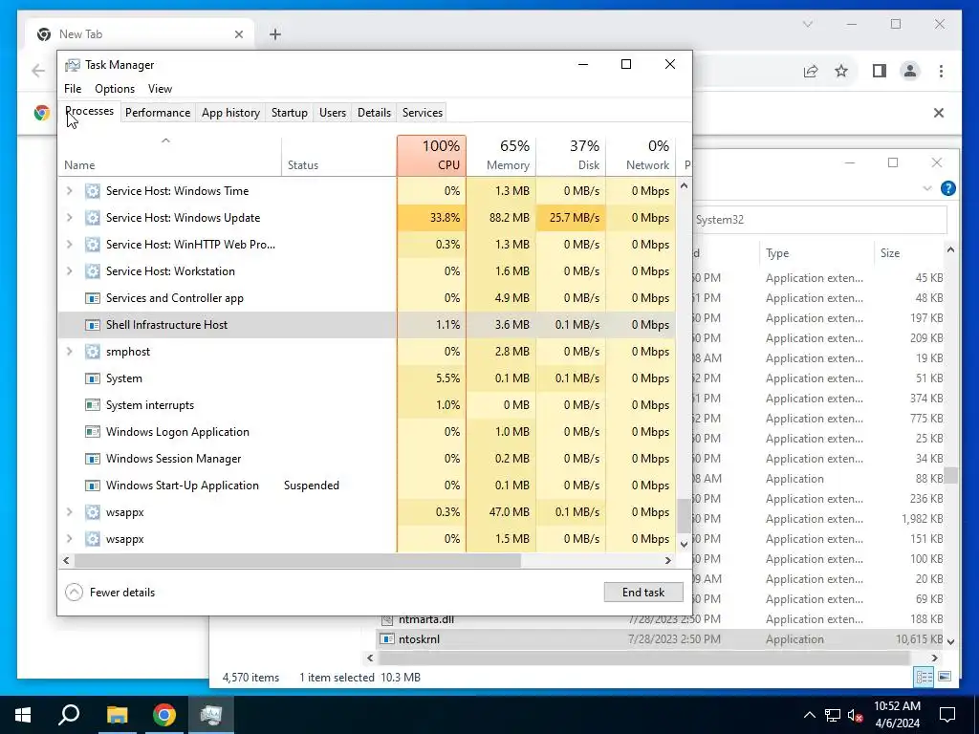Open File Explorer from the taskbar

pos(117,715)
